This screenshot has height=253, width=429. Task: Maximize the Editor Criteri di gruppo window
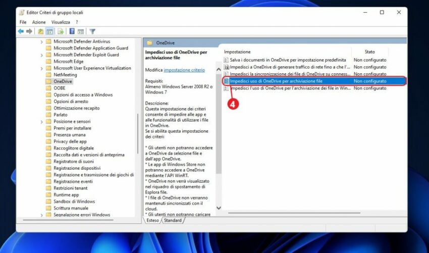tap(382, 12)
